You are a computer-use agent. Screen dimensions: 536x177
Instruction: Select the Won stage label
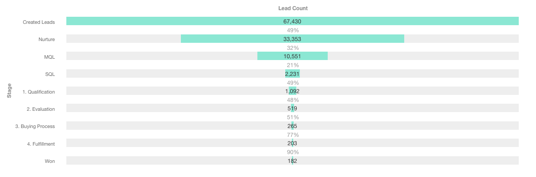click(50, 161)
